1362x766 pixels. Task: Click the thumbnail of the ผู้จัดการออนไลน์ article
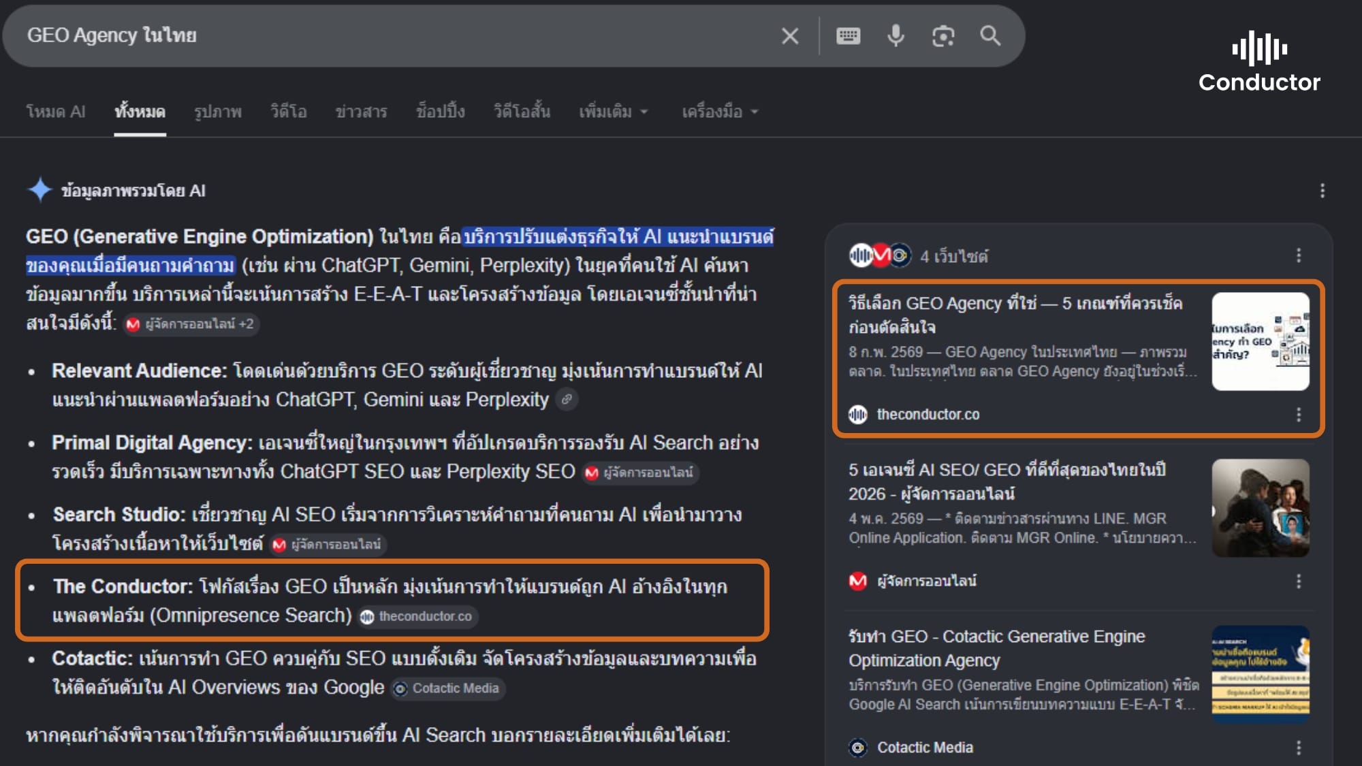coord(1261,508)
